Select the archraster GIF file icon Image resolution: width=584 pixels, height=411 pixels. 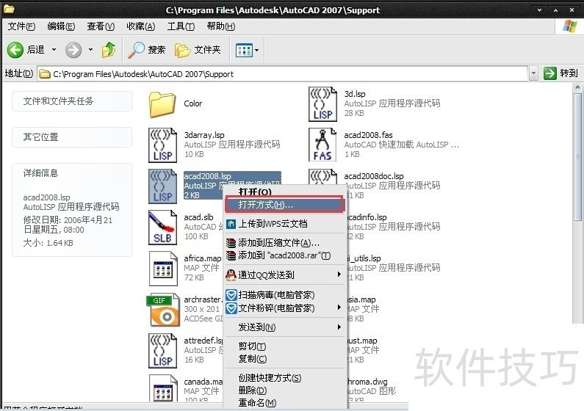[x=163, y=310]
